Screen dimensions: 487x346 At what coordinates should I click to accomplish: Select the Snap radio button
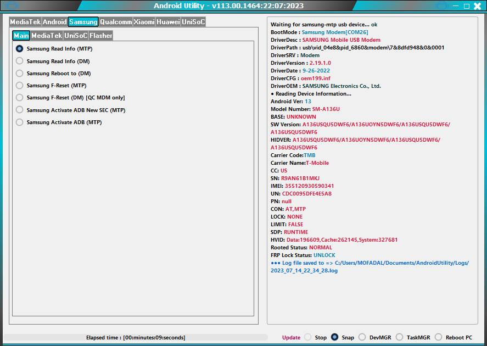pyautogui.click(x=334, y=337)
